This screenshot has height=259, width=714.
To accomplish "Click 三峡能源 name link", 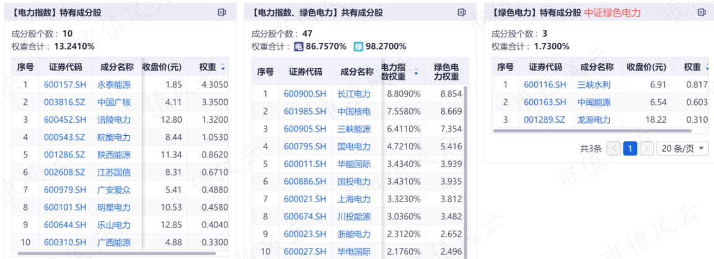I will click(354, 129).
